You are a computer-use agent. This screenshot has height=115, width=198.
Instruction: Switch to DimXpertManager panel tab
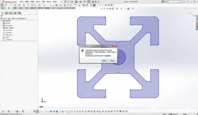click(x=15, y=13)
